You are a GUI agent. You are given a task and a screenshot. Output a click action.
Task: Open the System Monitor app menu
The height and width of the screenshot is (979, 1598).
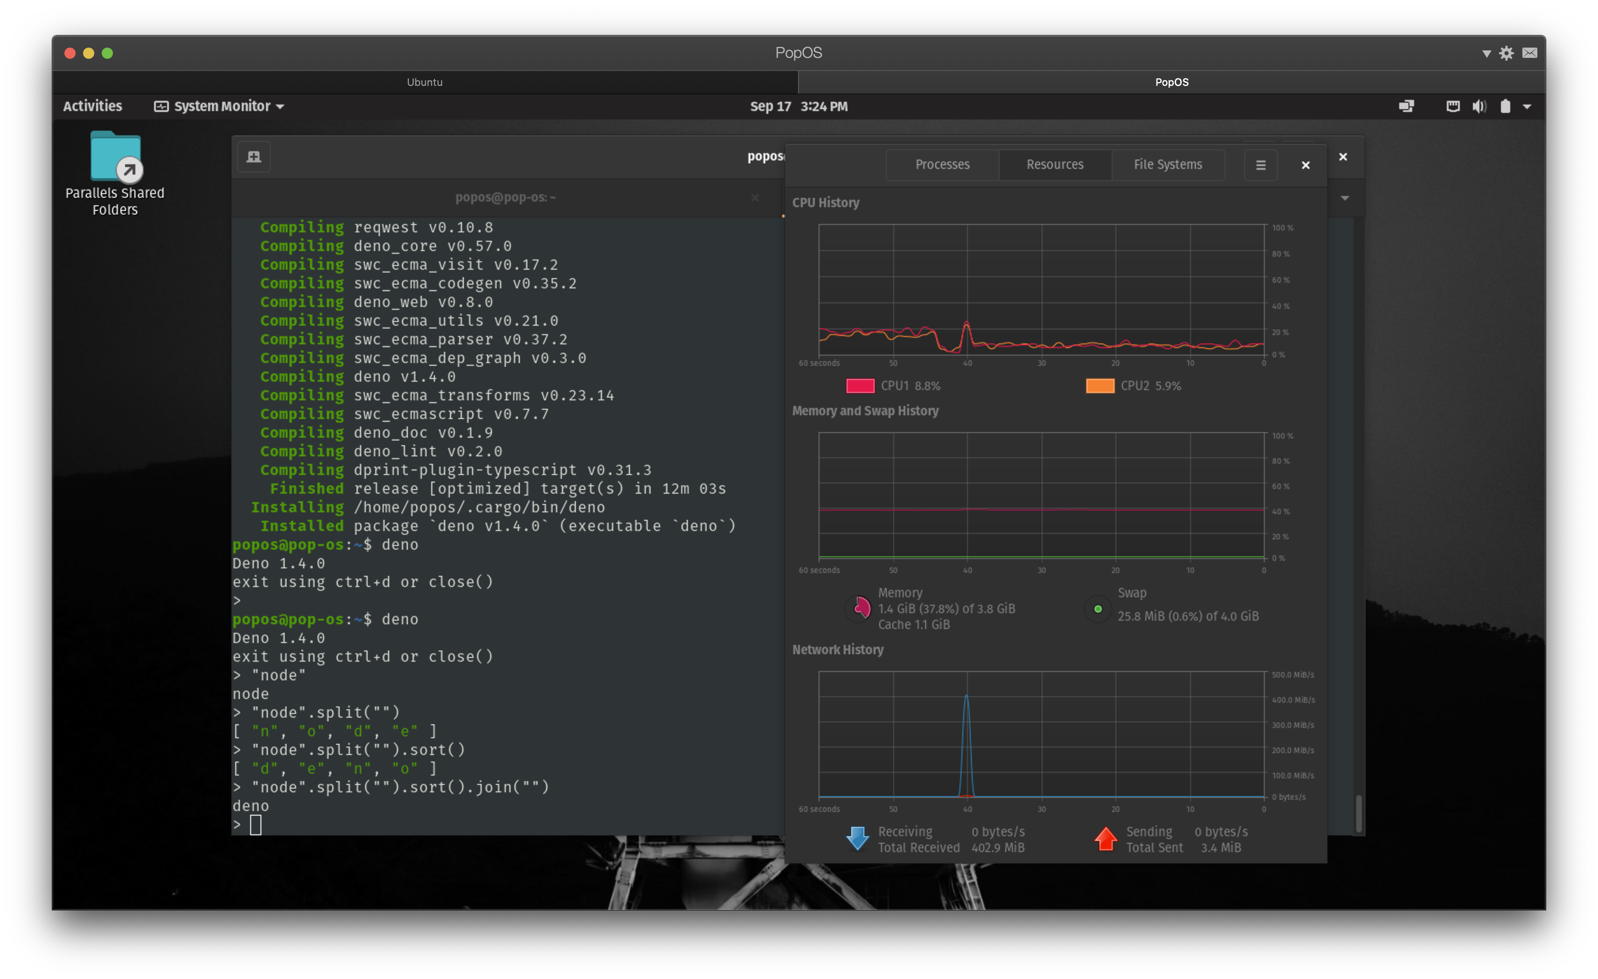pyautogui.click(x=219, y=106)
